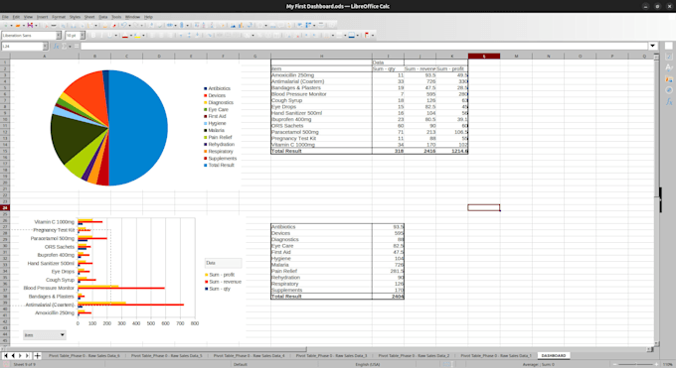Open the Insert menu
Screen dimensions: 676x368
click(42, 17)
